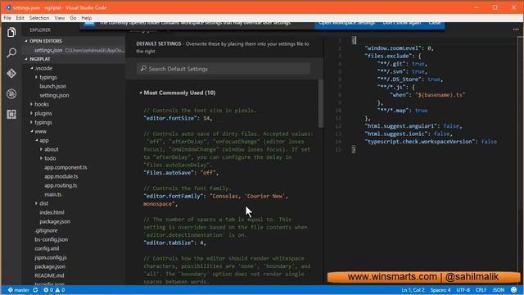Open the Extensions view icon
The image size is (524, 295).
[11, 114]
